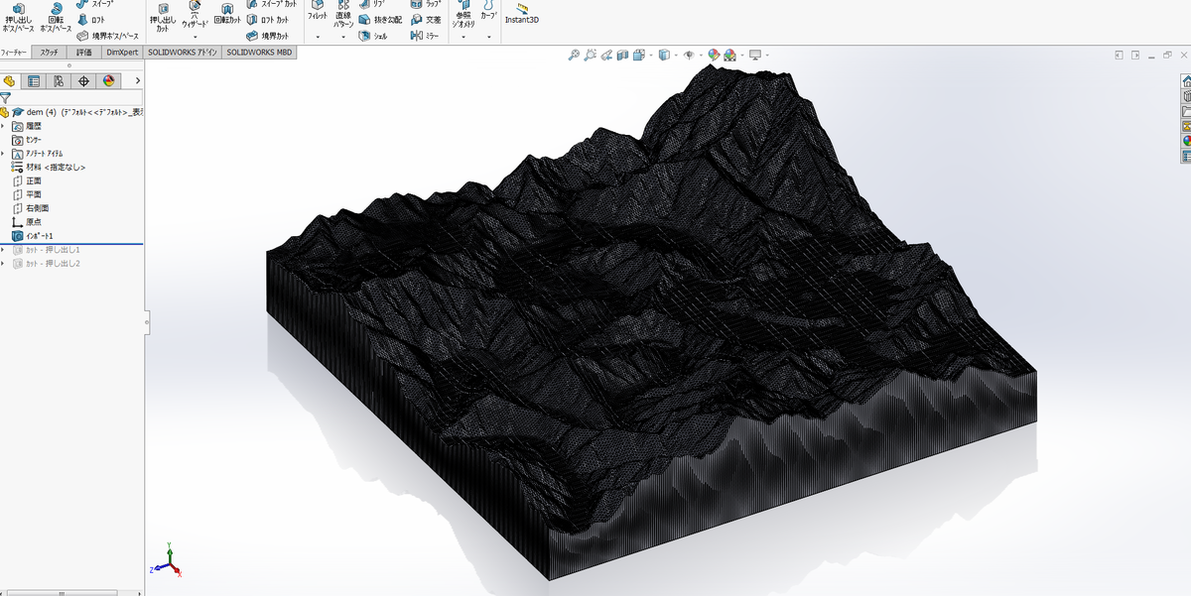Select the 回転ボス/ベース revolve tool
The height and width of the screenshot is (596, 1191).
(x=56, y=17)
